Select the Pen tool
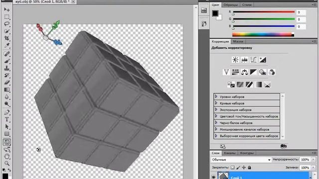The height and width of the screenshot is (179, 319). tap(6, 112)
